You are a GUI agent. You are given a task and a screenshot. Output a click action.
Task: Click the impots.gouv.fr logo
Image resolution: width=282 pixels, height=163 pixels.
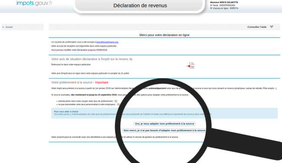(34, 3)
